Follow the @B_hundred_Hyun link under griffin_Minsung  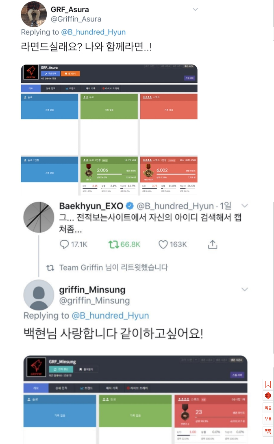pyautogui.click(x=111, y=315)
